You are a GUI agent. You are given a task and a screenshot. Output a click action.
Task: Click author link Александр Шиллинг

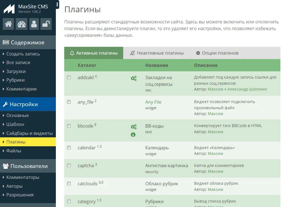(x=247, y=89)
